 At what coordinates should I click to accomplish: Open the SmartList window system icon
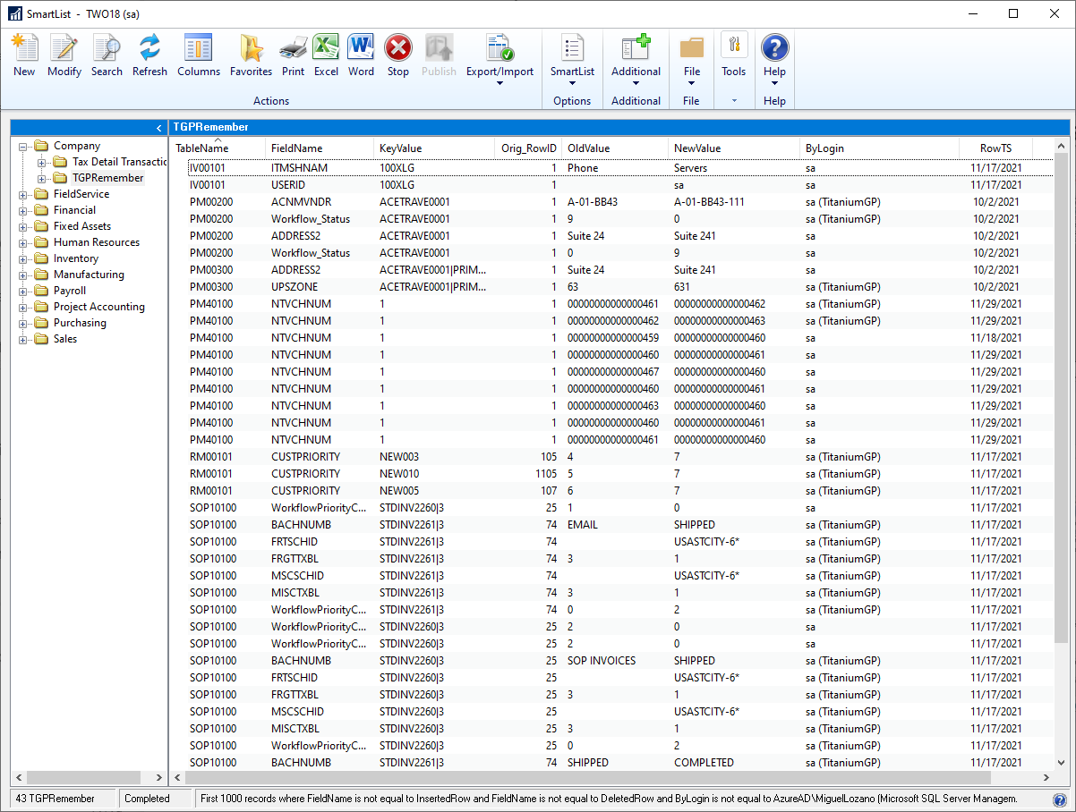coord(14,13)
